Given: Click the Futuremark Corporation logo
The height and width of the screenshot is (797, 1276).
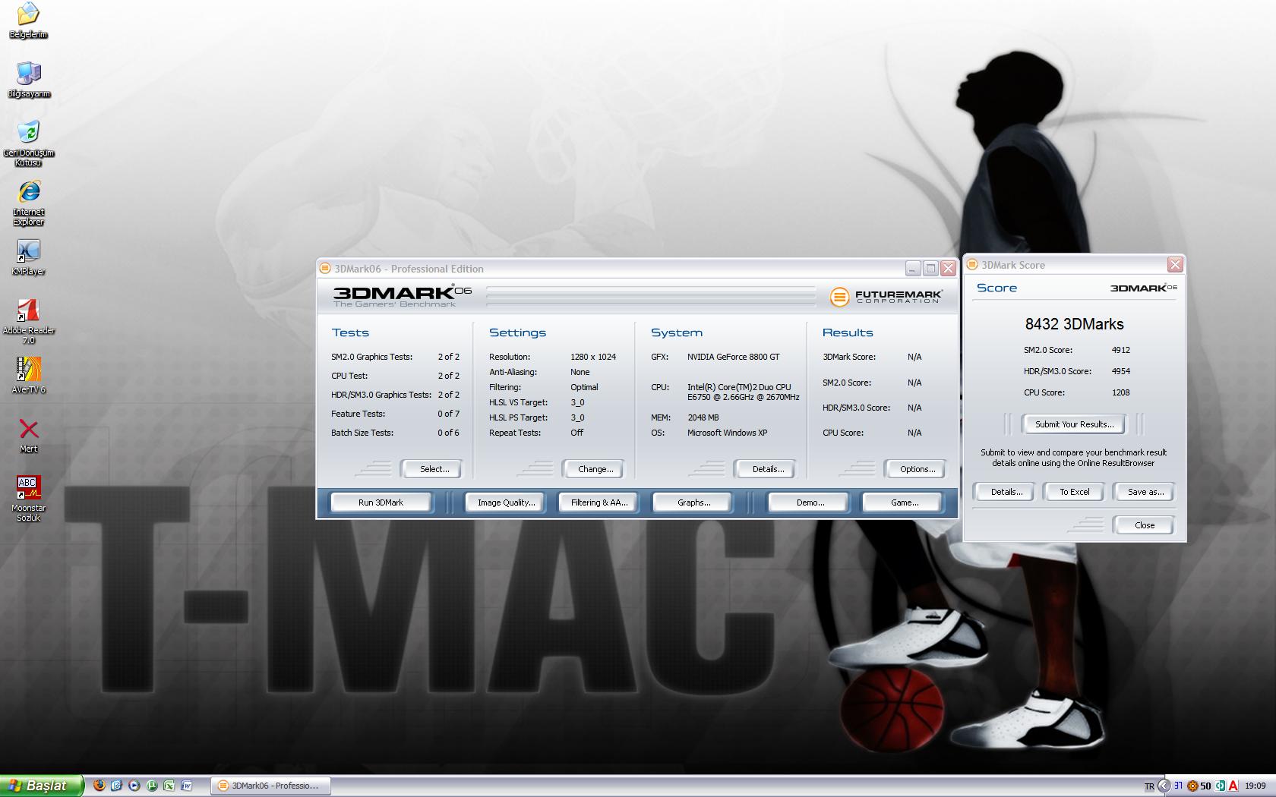Looking at the screenshot, I should 886,296.
